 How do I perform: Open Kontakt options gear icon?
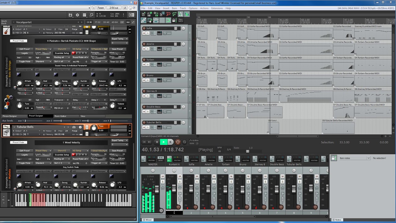tap(77, 15)
